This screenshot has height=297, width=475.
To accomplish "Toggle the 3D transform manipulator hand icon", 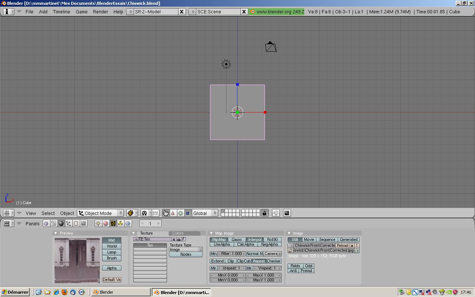I will (x=166, y=213).
